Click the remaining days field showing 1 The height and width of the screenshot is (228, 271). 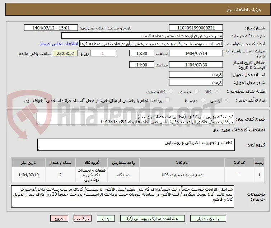coord(103,53)
